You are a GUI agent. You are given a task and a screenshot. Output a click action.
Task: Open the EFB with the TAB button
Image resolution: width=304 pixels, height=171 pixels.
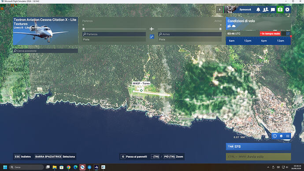[258, 147]
